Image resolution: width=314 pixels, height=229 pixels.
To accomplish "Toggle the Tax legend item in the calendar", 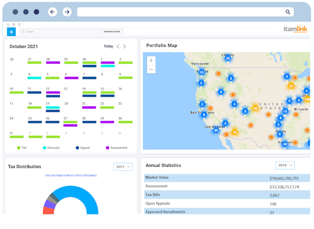I will point(22,148).
